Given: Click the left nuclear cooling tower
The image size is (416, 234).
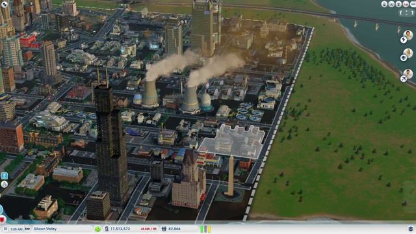Looking at the screenshot, I should (150, 94).
